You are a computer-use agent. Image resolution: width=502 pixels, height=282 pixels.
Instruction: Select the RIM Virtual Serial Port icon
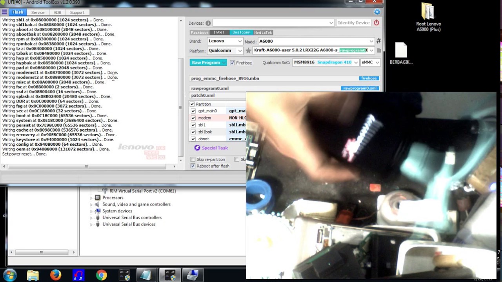point(105,191)
